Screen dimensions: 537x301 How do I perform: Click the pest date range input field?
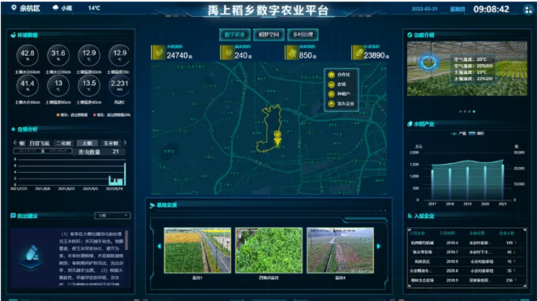point(42,151)
